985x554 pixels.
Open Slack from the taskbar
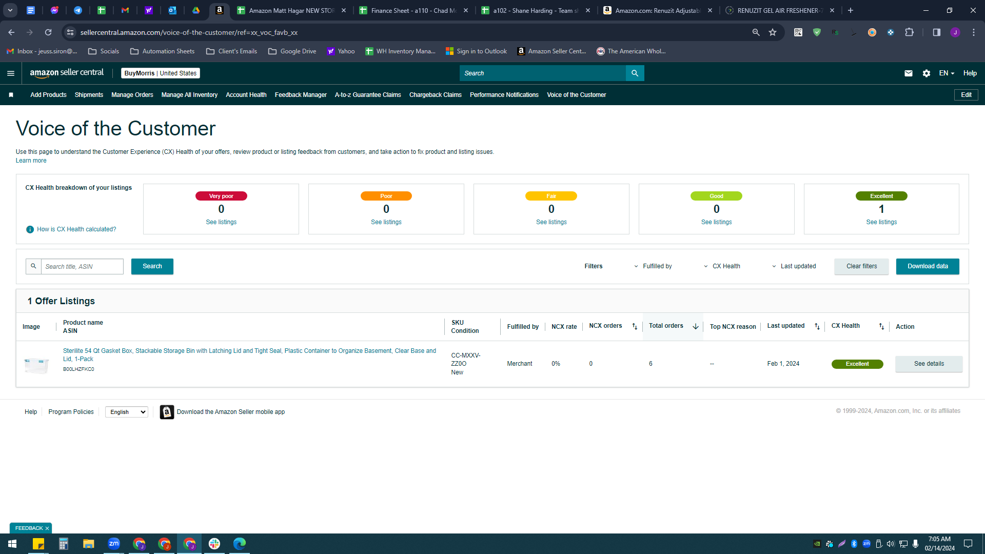tap(214, 544)
